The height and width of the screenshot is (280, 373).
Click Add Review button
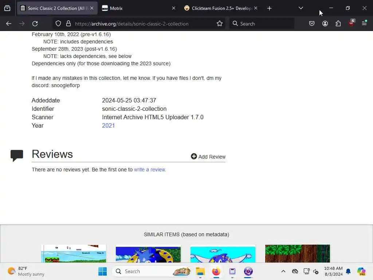(208, 157)
